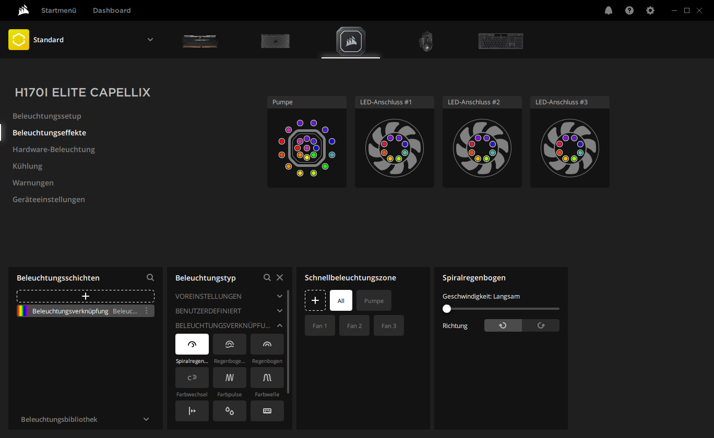Click the Geschwindigkeit slider handle

coord(447,309)
